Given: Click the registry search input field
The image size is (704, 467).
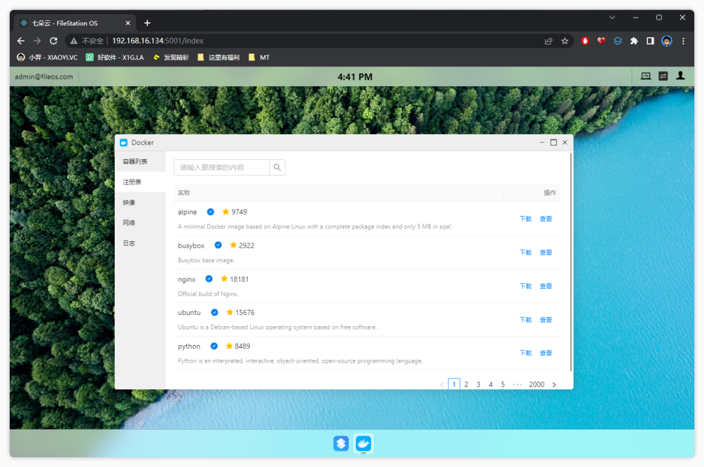Looking at the screenshot, I should (222, 168).
